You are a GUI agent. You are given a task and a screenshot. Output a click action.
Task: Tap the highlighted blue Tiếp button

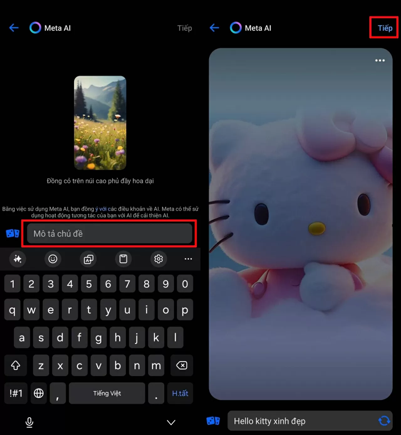pos(385,28)
